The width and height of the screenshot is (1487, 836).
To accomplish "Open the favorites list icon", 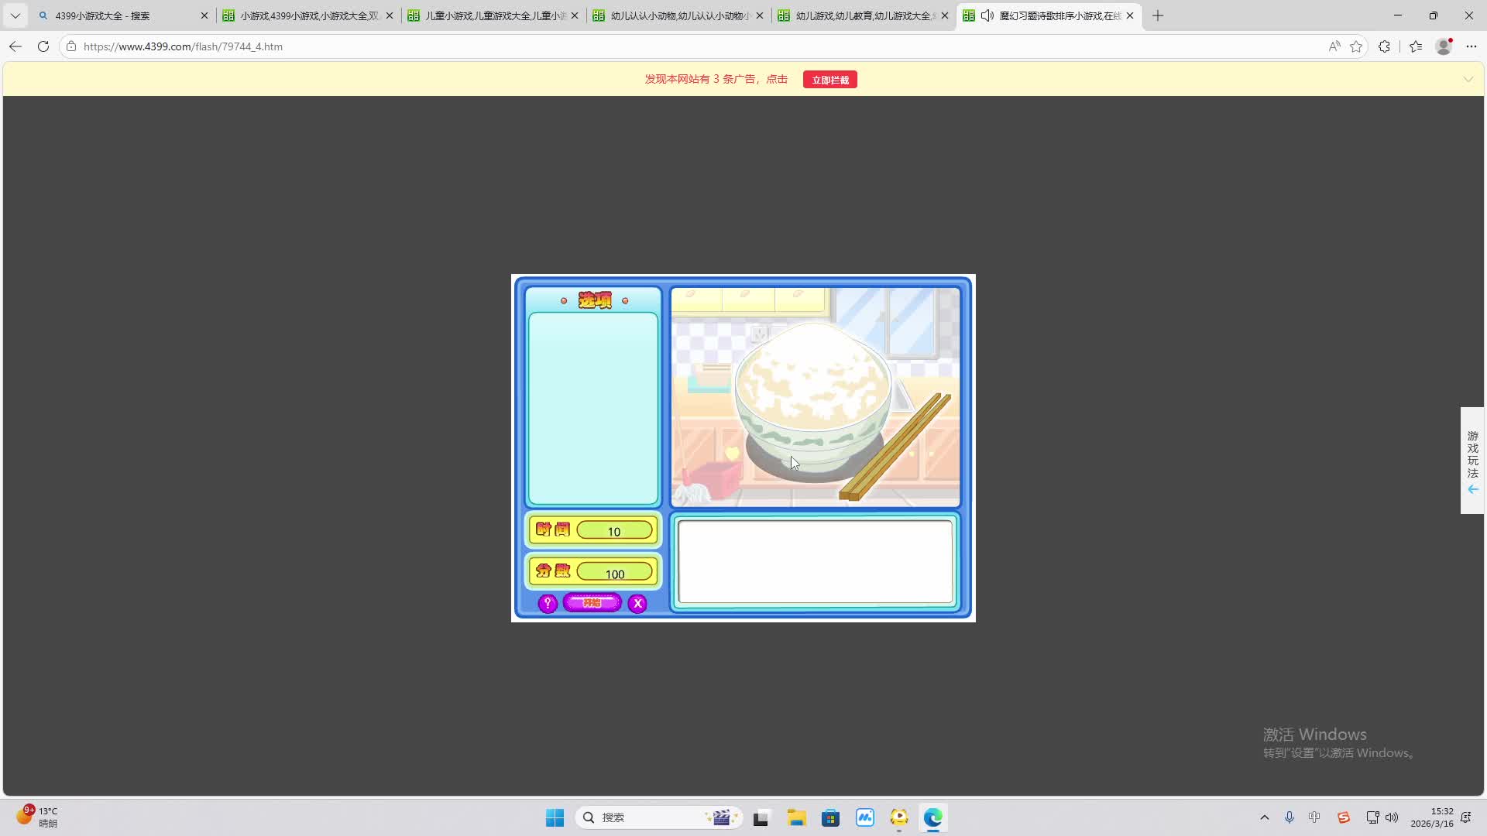I will click(1416, 46).
